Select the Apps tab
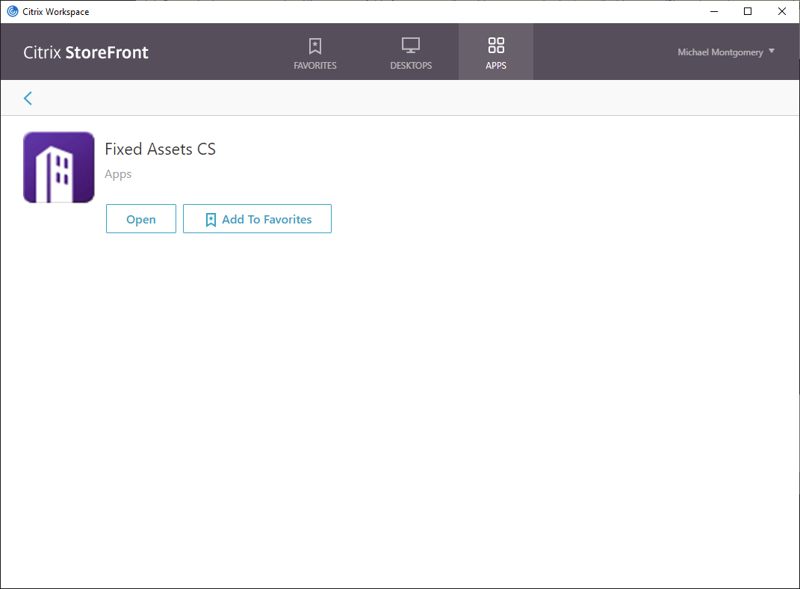800x589 pixels. 496,52
